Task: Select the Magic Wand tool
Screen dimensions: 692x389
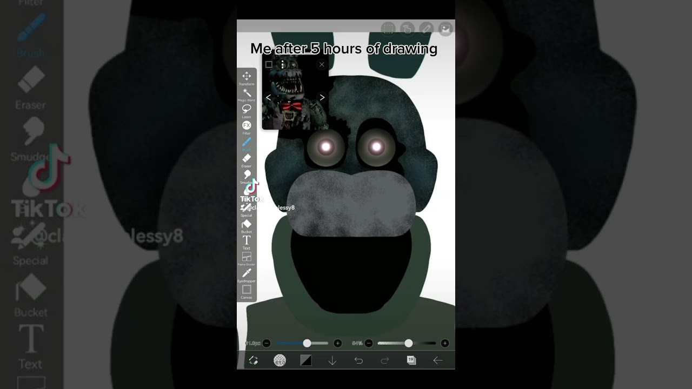Action: [247, 95]
